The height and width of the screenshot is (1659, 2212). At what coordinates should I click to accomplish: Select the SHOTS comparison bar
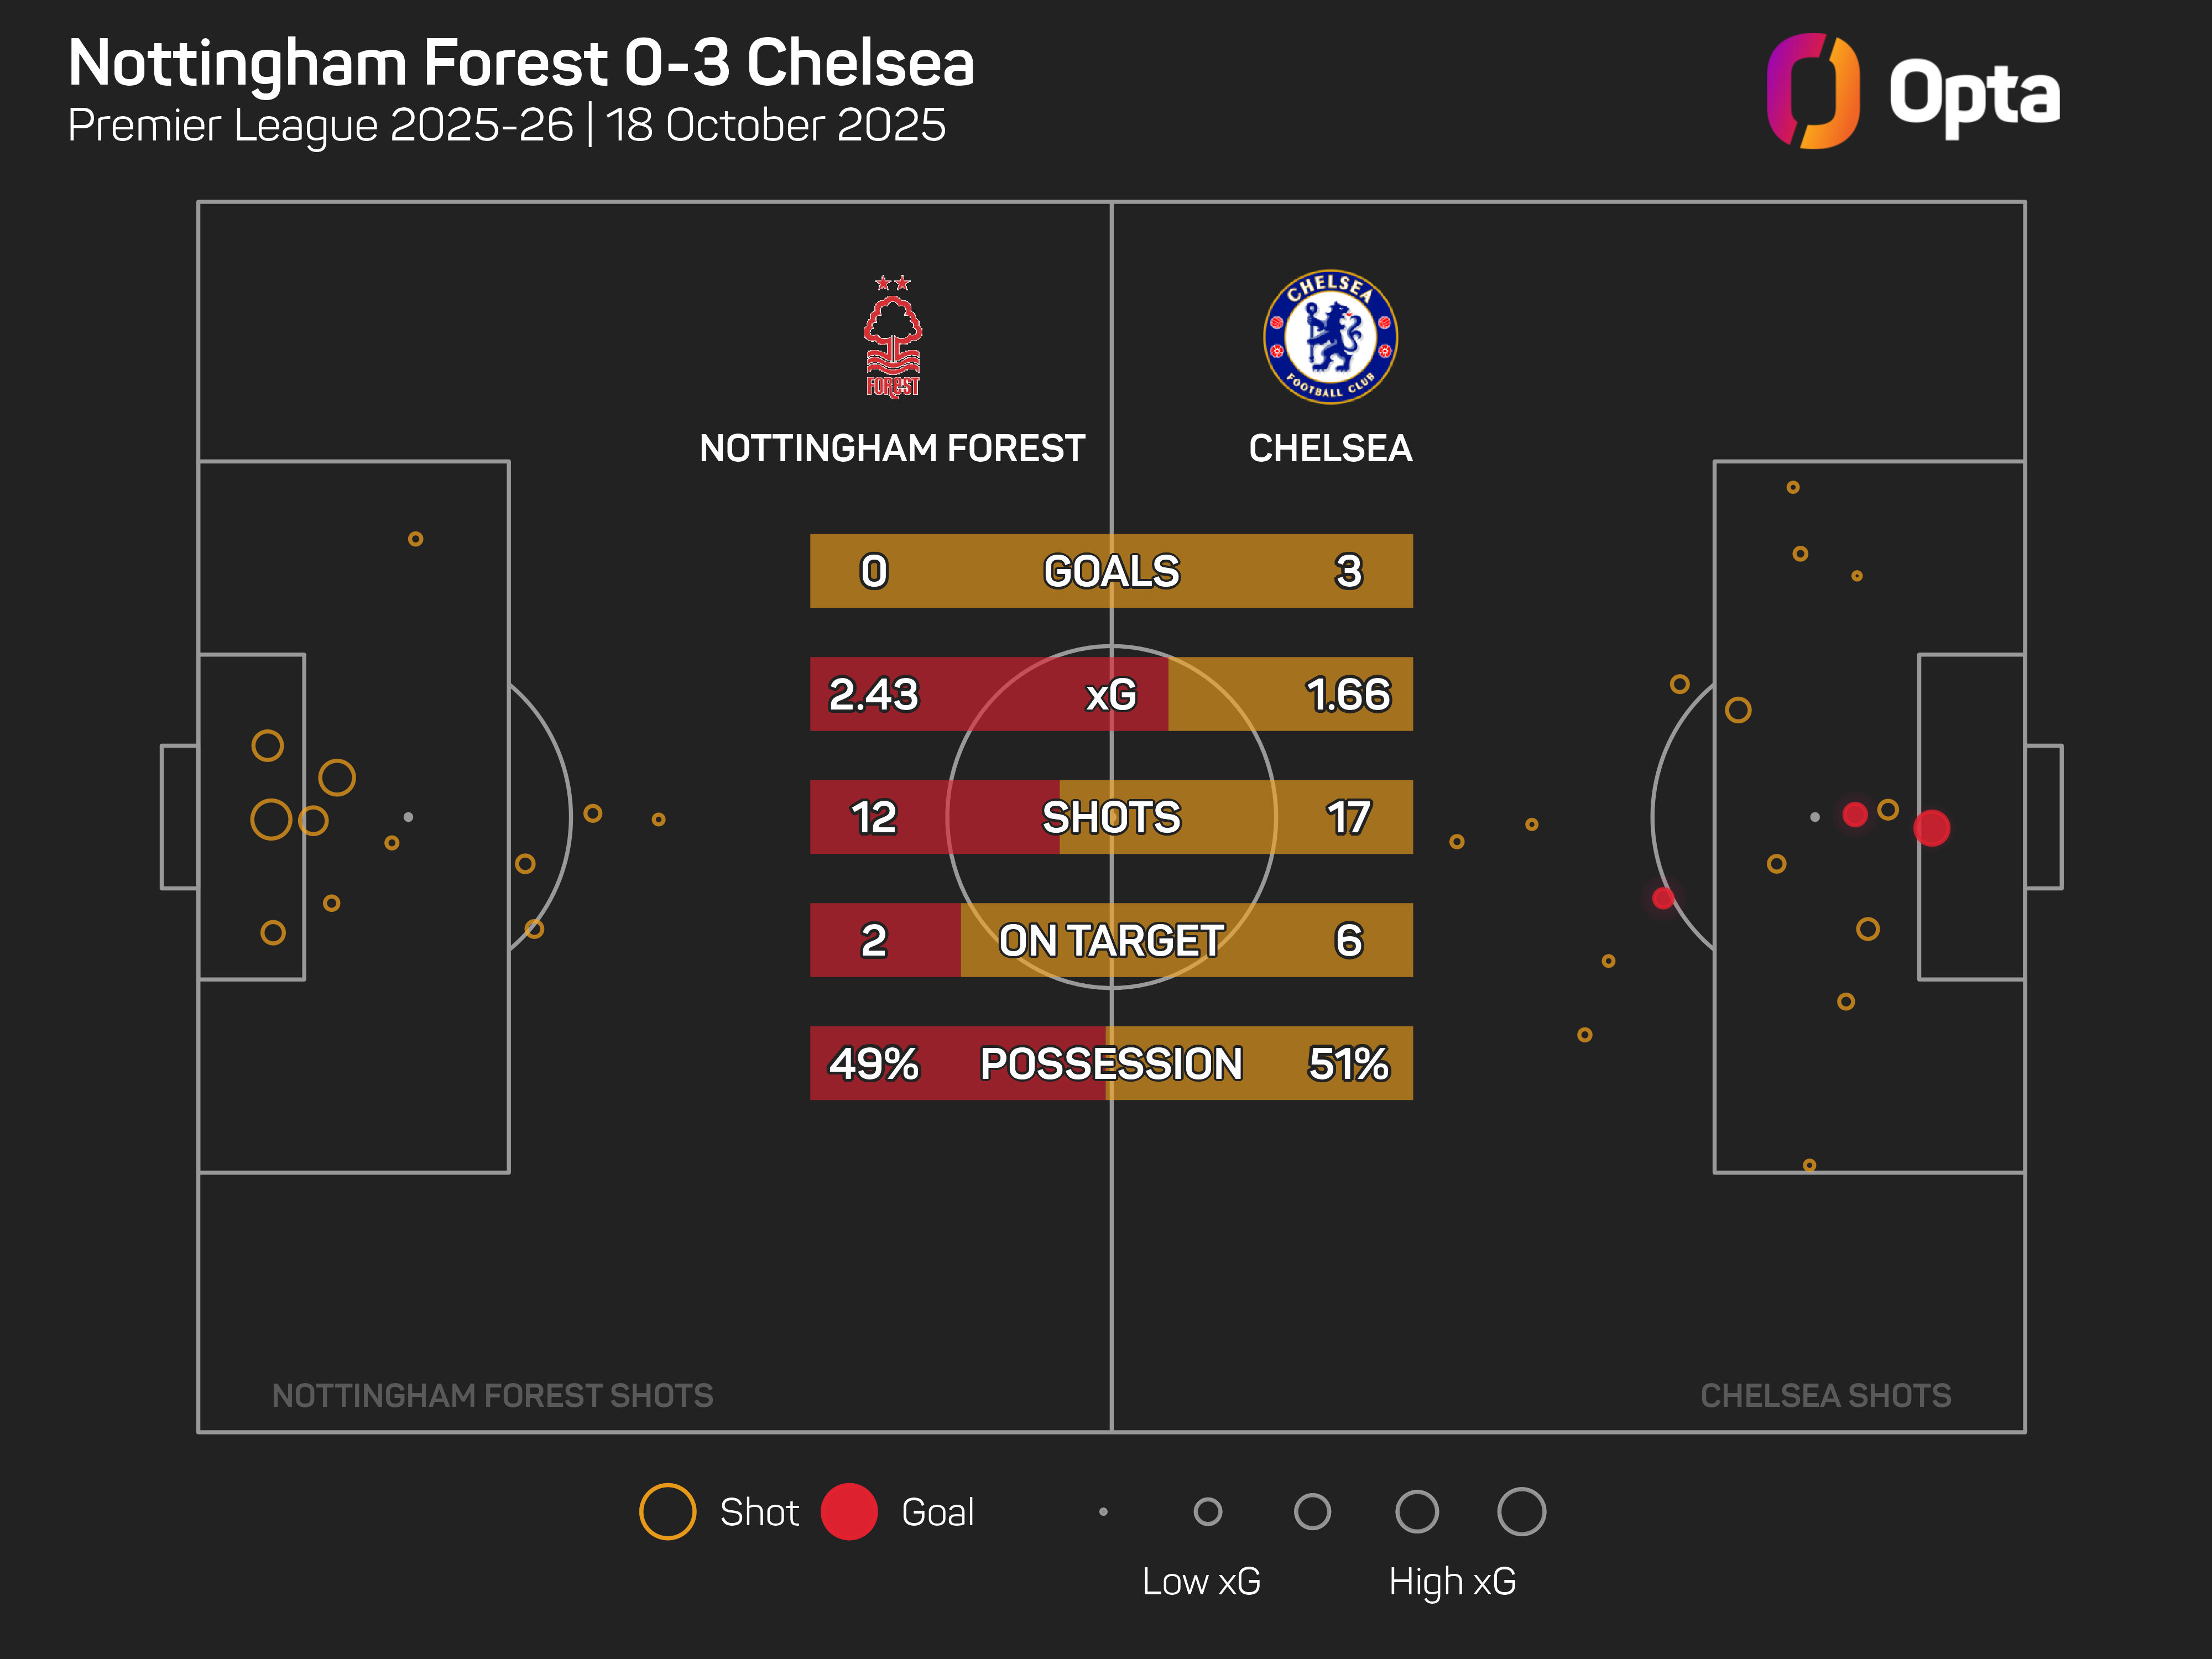pos(1111,817)
